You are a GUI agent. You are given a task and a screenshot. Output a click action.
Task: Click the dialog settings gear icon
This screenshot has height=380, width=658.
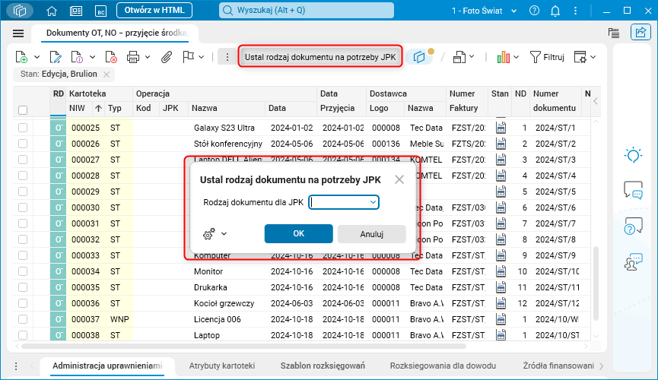[209, 233]
